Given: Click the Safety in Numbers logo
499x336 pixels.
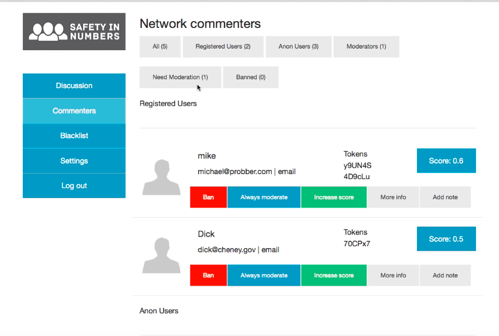Looking at the screenshot, I should [x=74, y=31].
